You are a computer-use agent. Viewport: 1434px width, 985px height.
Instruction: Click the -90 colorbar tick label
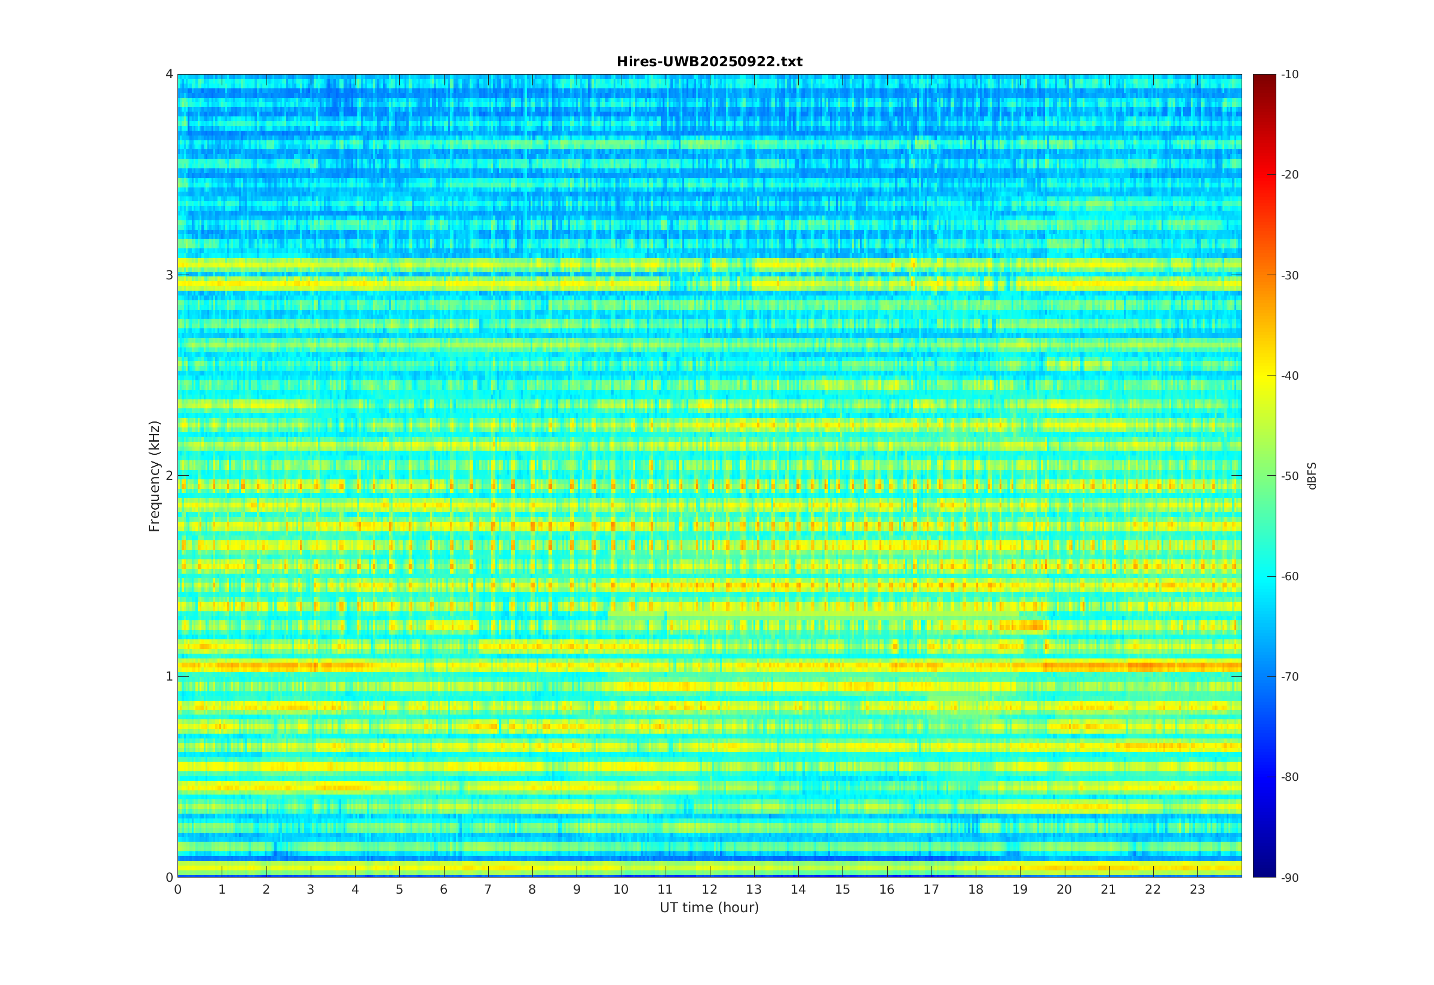click(1289, 878)
